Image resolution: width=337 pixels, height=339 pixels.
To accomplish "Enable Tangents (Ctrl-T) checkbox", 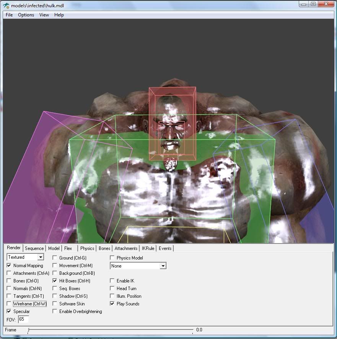I will [x=9, y=296].
